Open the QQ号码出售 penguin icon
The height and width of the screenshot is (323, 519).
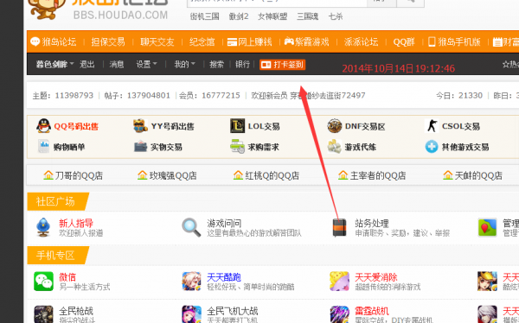(x=44, y=126)
